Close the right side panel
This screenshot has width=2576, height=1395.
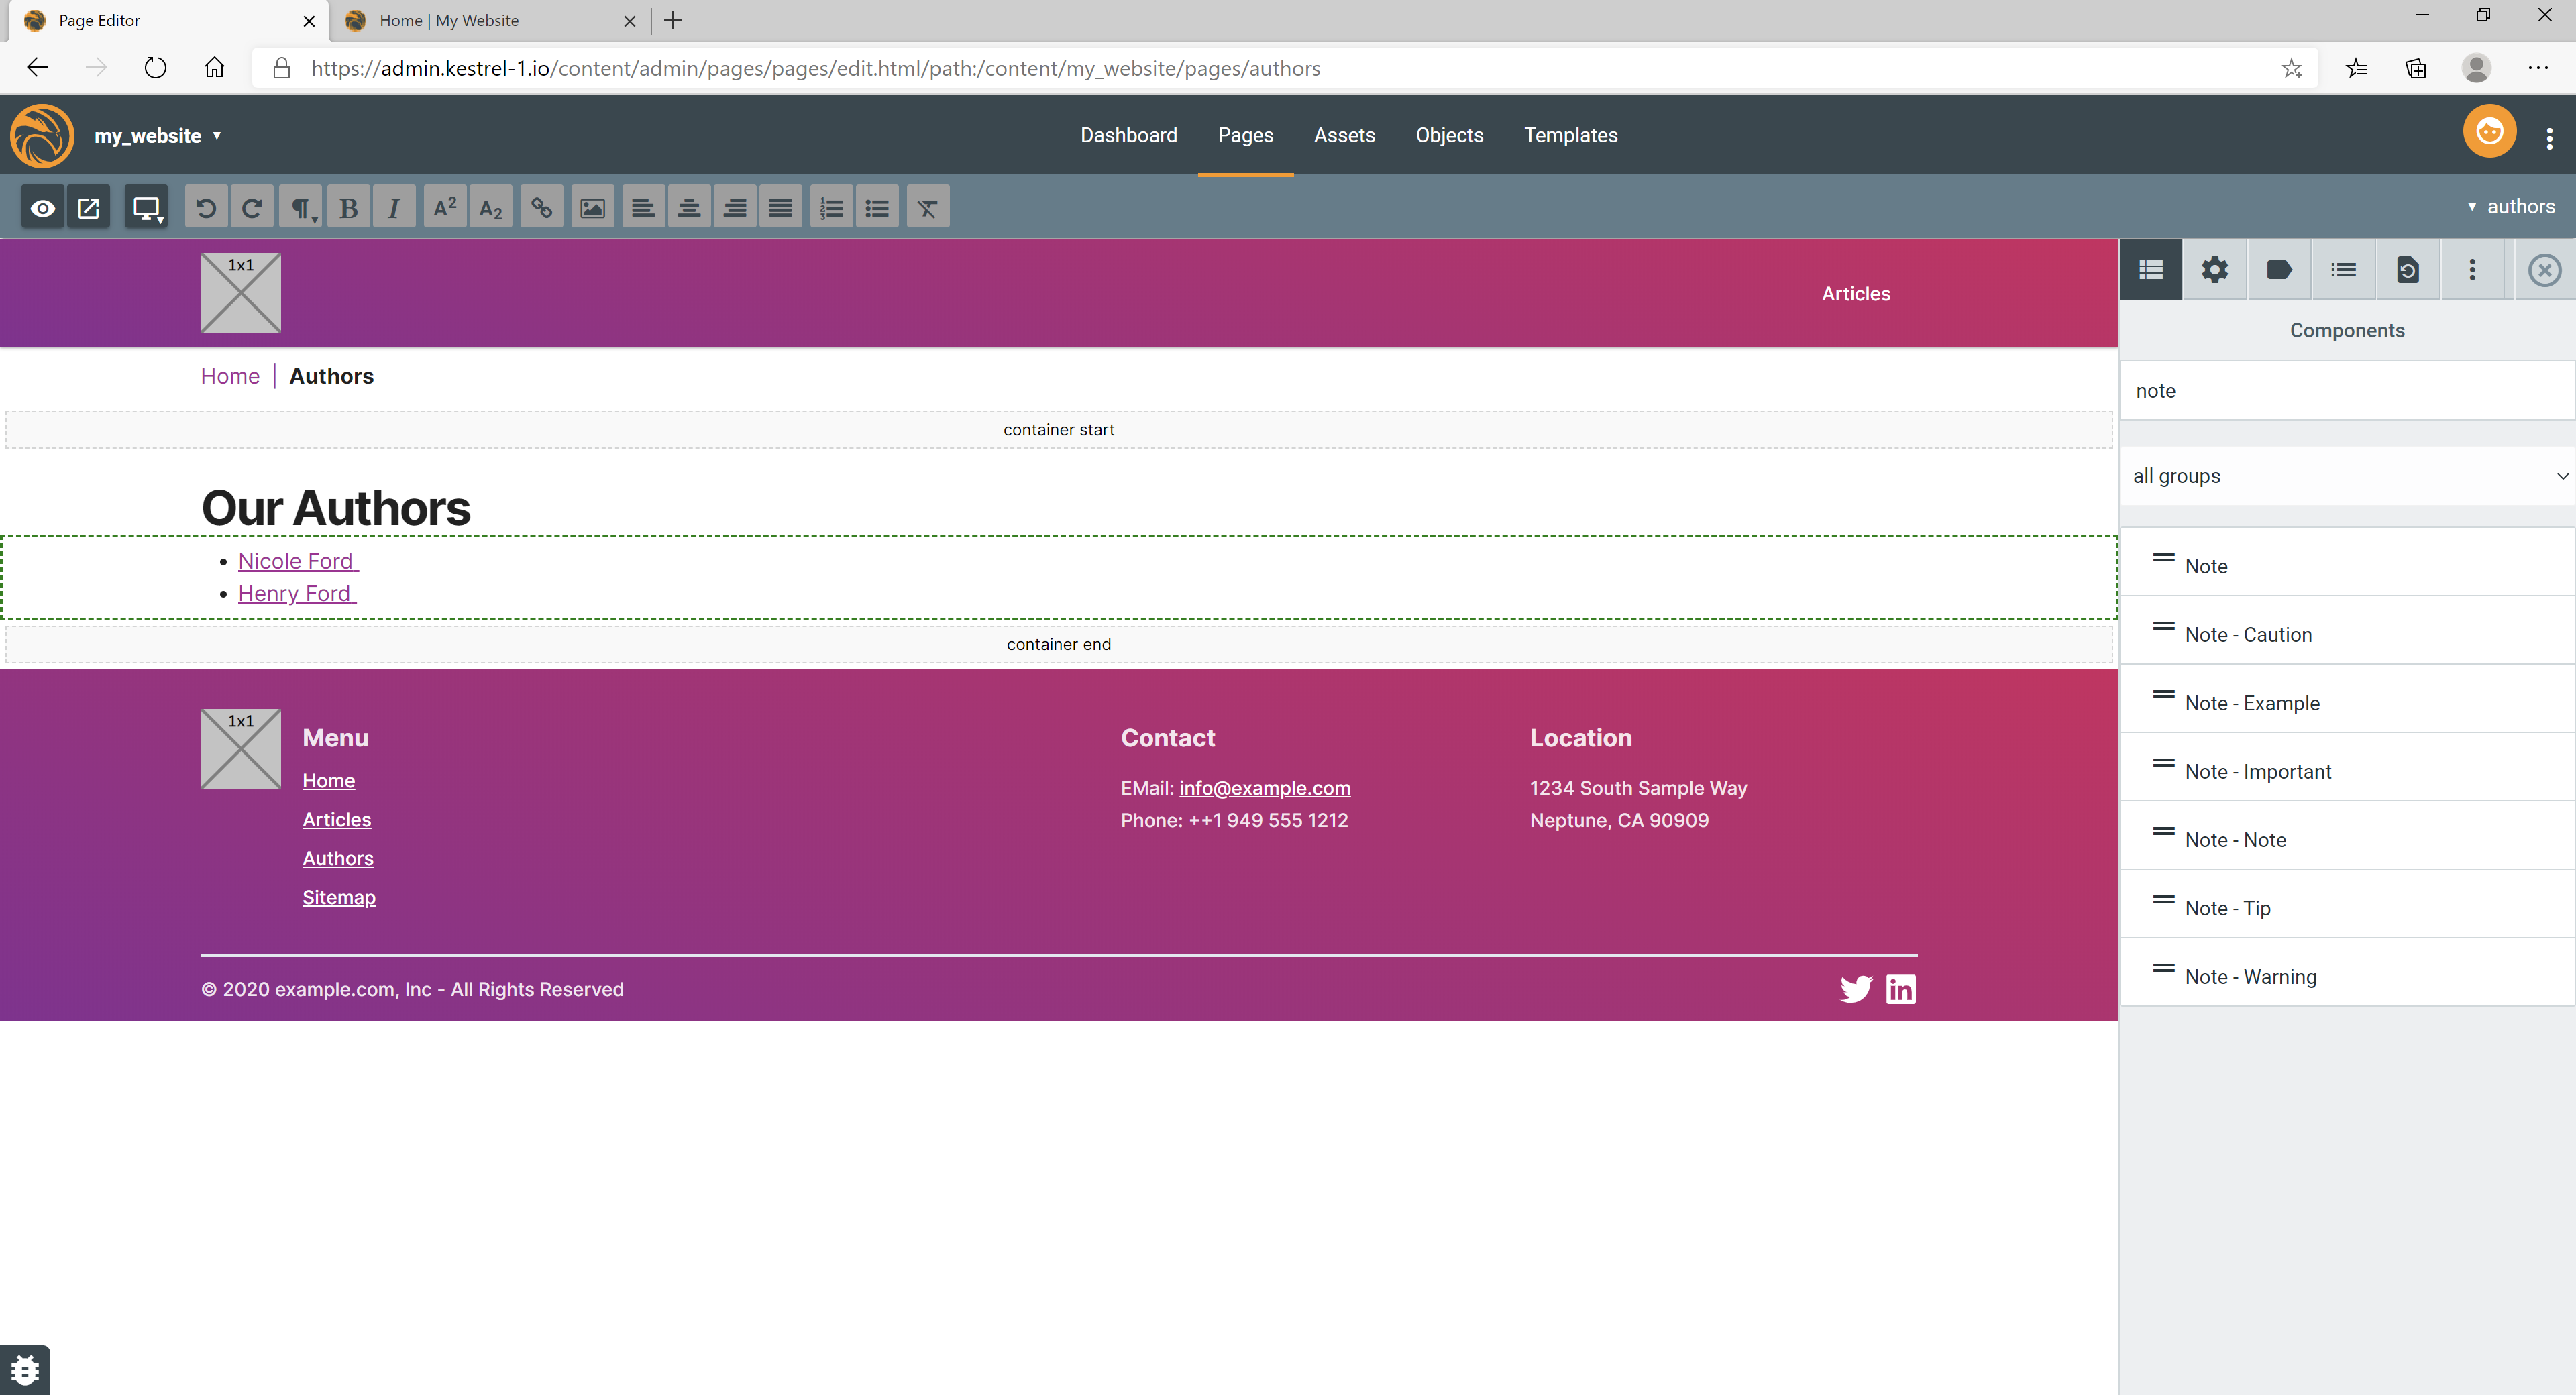pyautogui.click(x=2544, y=270)
